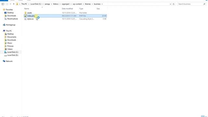Click the 'style.css' file name
This screenshot has width=208, height=117.
click(x=30, y=19)
